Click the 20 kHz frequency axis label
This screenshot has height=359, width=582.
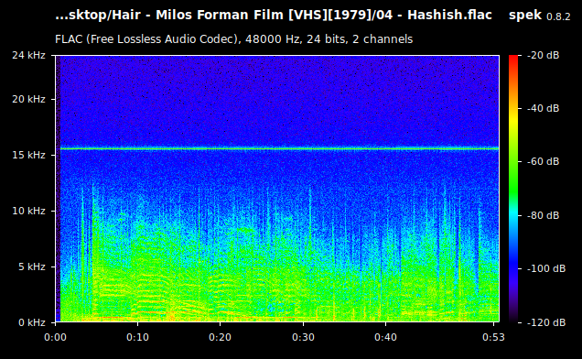click(28, 99)
